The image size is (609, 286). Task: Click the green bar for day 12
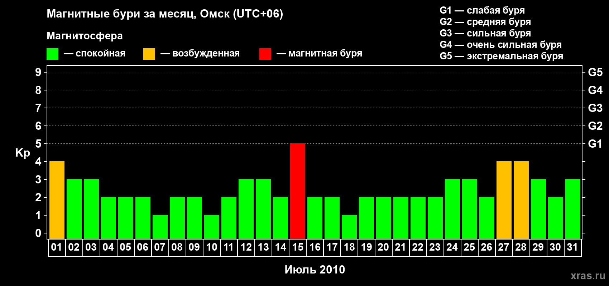pos(246,209)
